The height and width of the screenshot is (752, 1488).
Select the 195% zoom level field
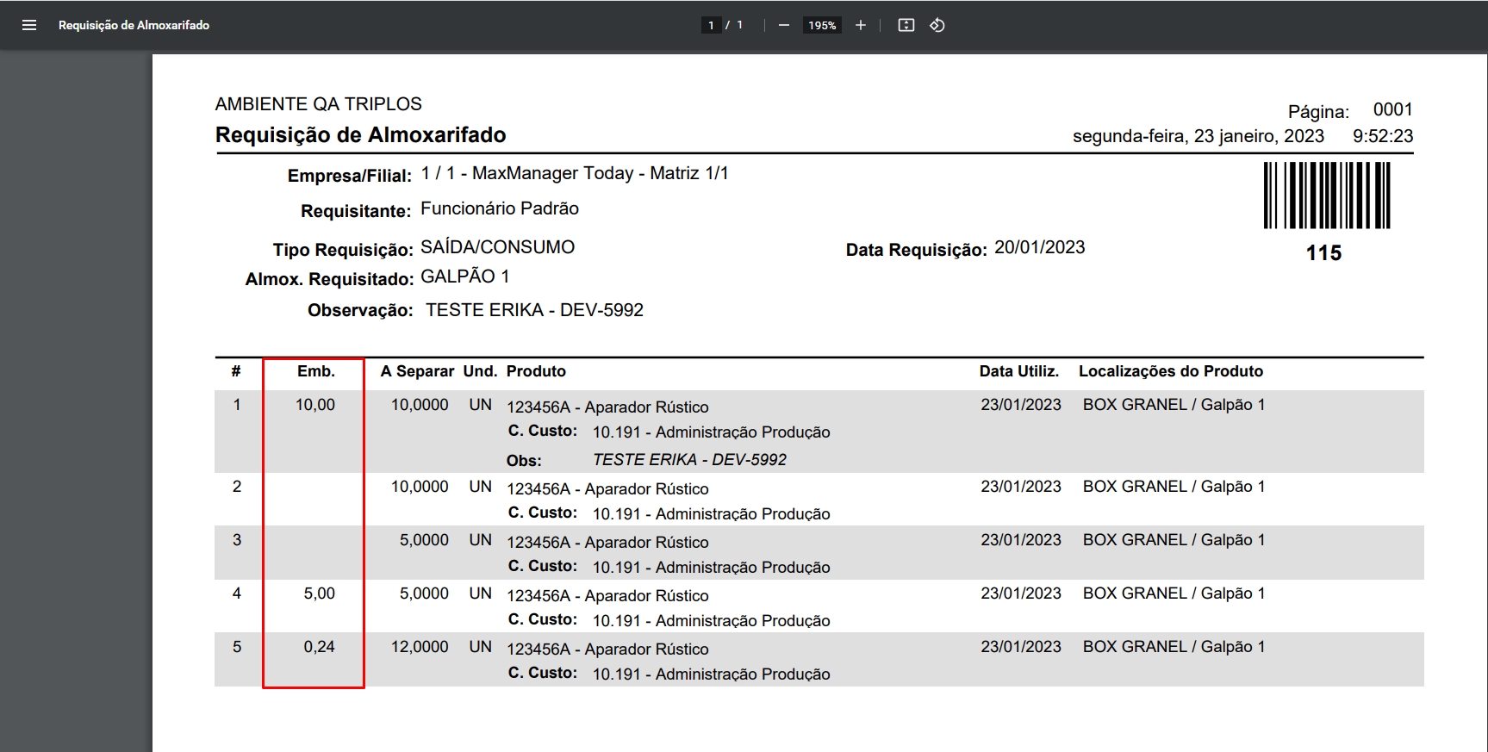(x=822, y=25)
